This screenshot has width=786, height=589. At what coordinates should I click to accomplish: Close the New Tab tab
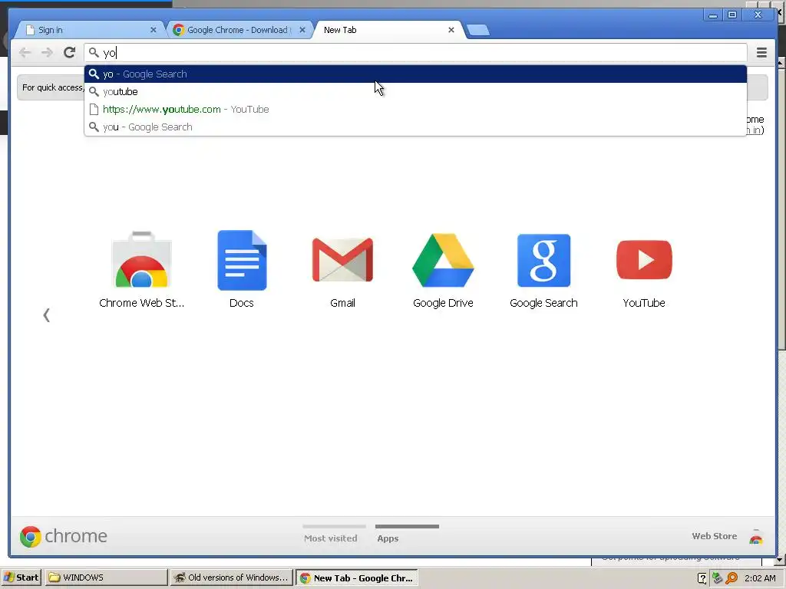coord(451,30)
